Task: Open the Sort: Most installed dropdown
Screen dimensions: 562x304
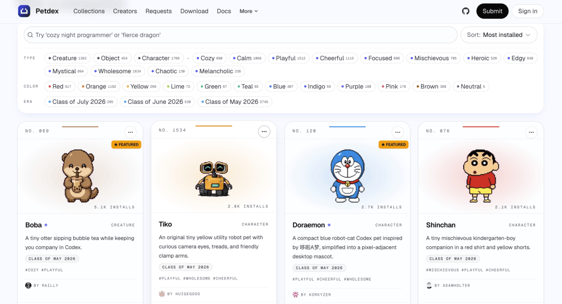Action: [499, 35]
